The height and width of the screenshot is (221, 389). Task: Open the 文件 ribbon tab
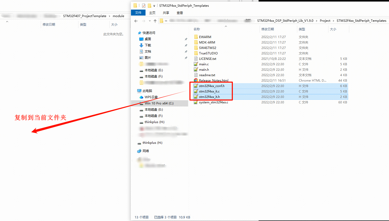138,13
